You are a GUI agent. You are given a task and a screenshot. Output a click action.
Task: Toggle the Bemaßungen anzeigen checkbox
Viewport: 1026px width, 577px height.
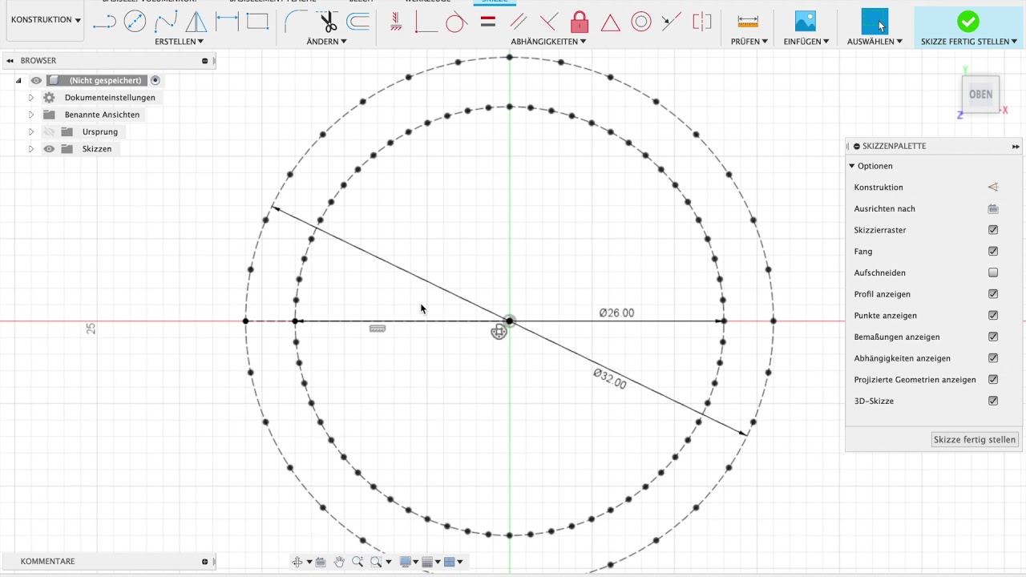click(993, 337)
